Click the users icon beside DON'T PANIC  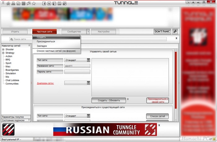point(175,32)
